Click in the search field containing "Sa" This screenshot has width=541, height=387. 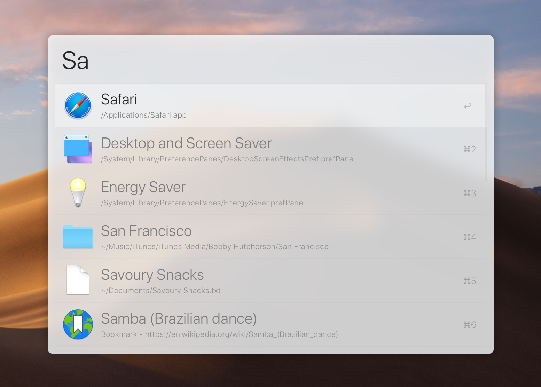click(270, 61)
